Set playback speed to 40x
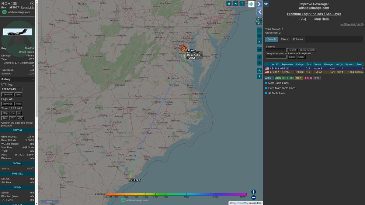Image resolution: width=365 pixels, height=205 pixels. 20,118
